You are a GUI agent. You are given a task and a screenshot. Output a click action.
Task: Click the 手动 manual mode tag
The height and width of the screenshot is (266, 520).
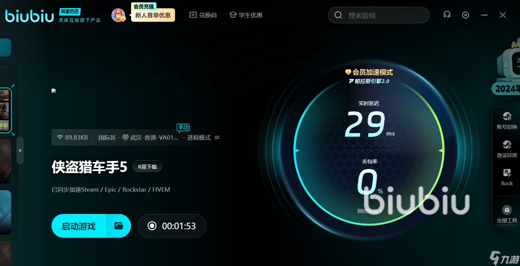point(183,128)
